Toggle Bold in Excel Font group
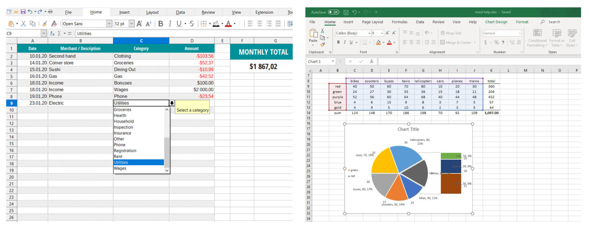Image resolution: width=589 pixels, height=229 pixels. click(x=338, y=42)
